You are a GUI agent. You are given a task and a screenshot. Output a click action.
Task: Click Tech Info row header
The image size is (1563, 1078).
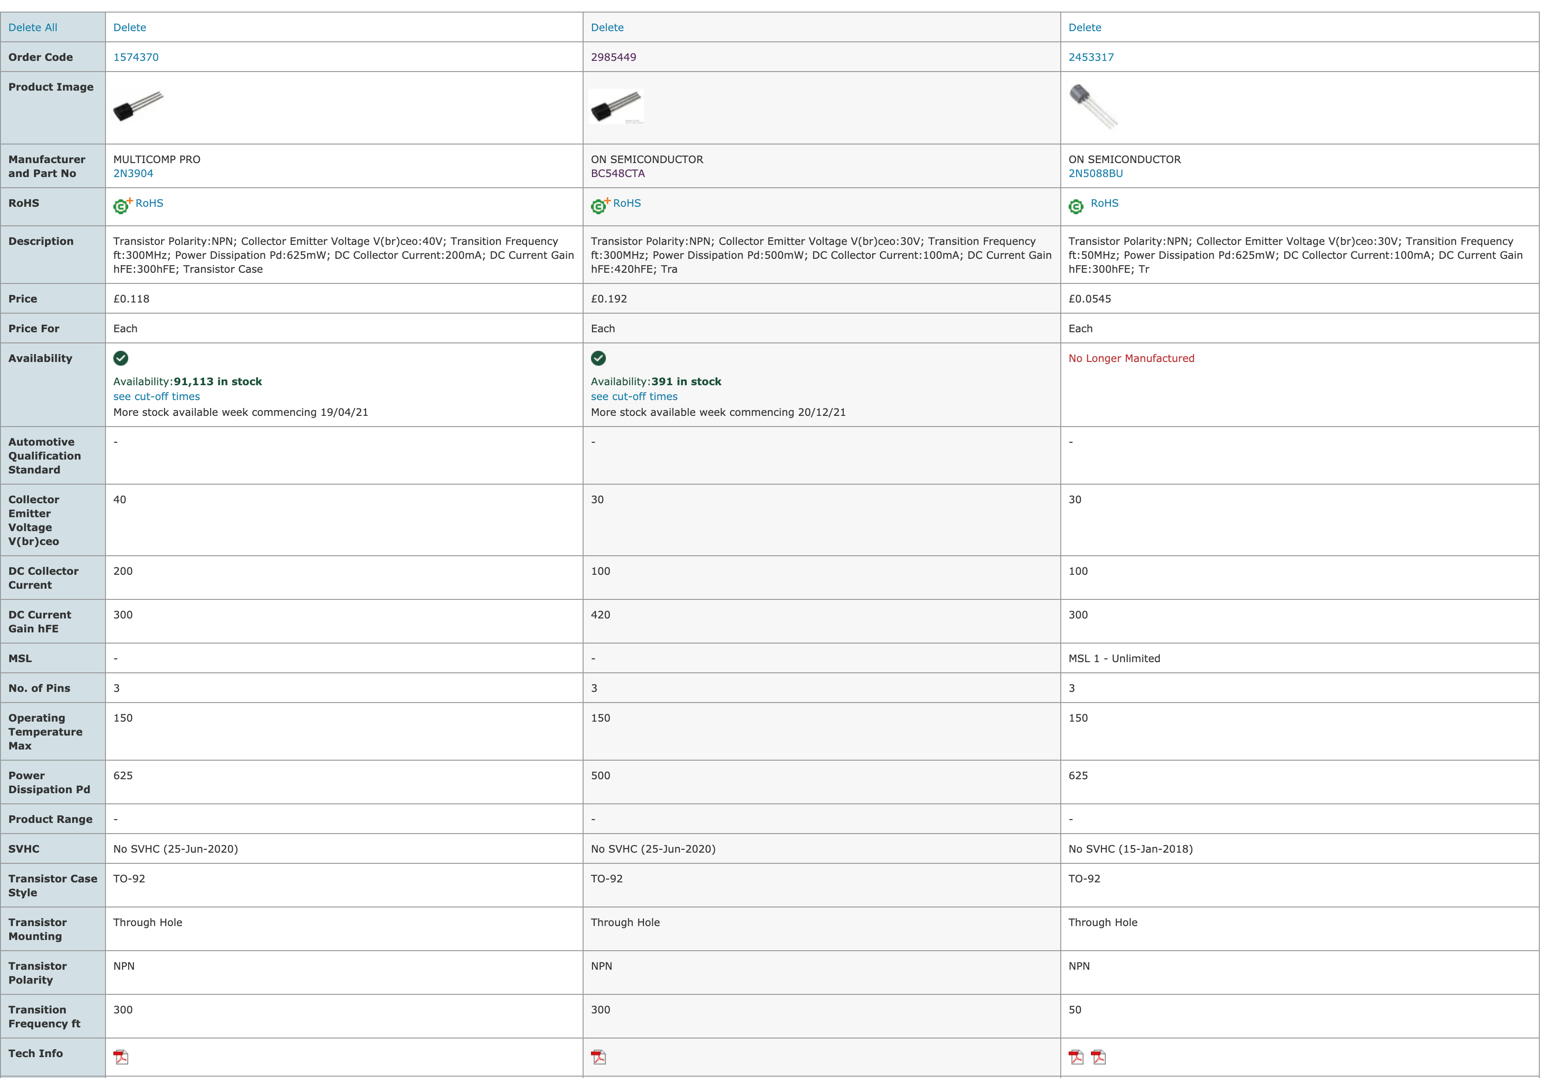click(x=53, y=1058)
